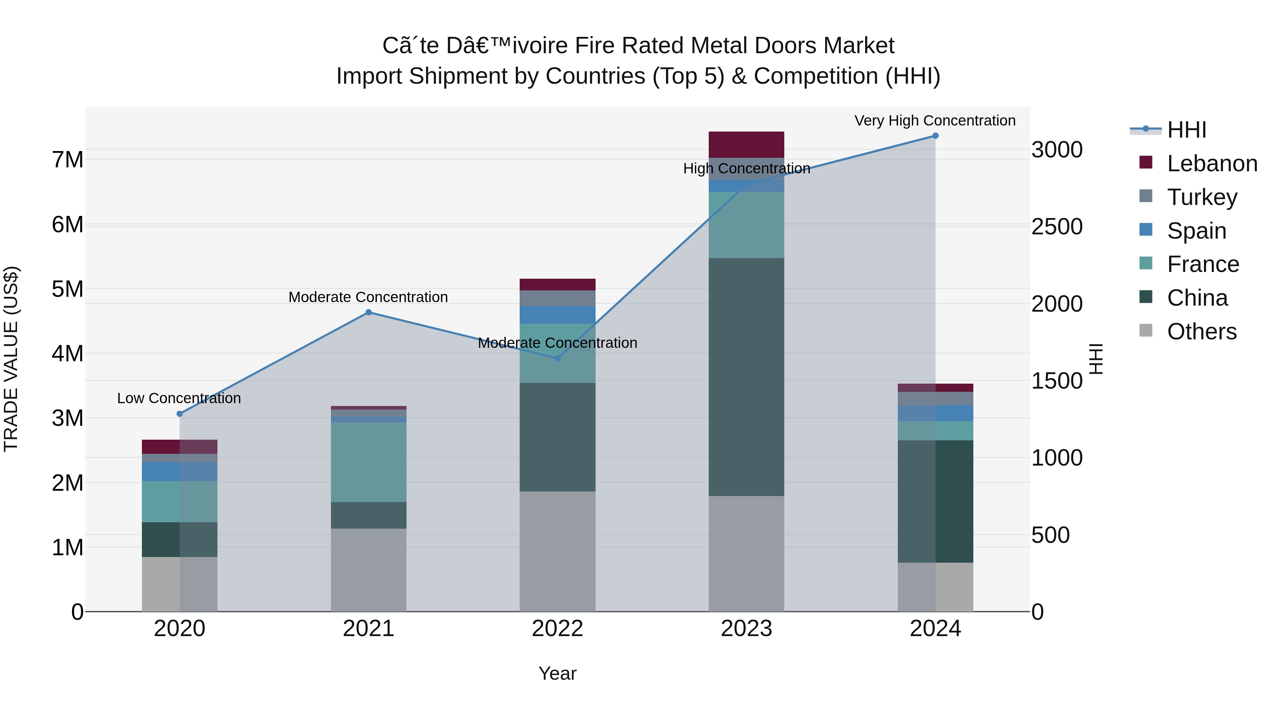Click the 3000 HHI axis tick label

click(x=1057, y=150)
